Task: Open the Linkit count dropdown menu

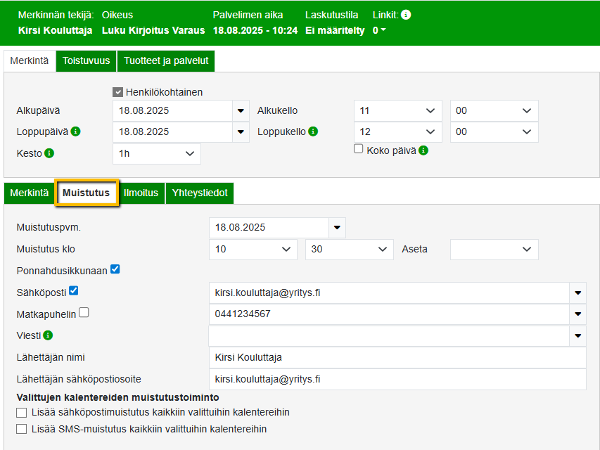Action: [379, 31]
